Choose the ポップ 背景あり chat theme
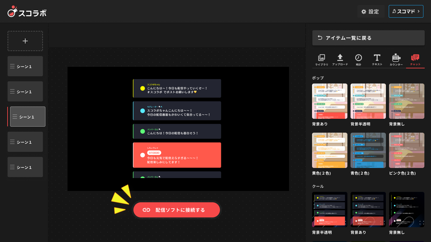 pyautogui.click(x=330, y=101)
